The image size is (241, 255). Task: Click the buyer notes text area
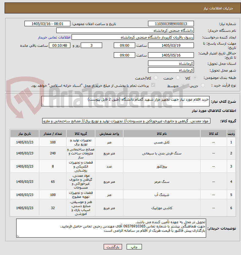(x=111, y=228)
